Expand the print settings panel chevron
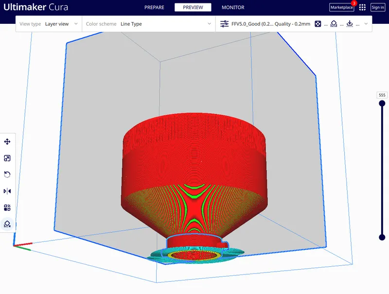This screenshot has width=389, height=294. [366, 24]
